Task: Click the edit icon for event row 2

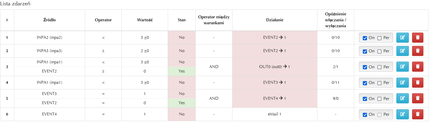Action: pos(402,51)
